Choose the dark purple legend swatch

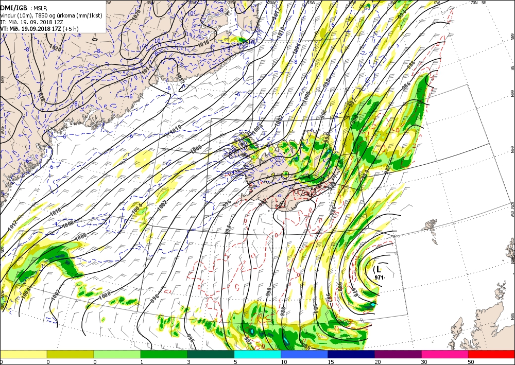point(398,354)
